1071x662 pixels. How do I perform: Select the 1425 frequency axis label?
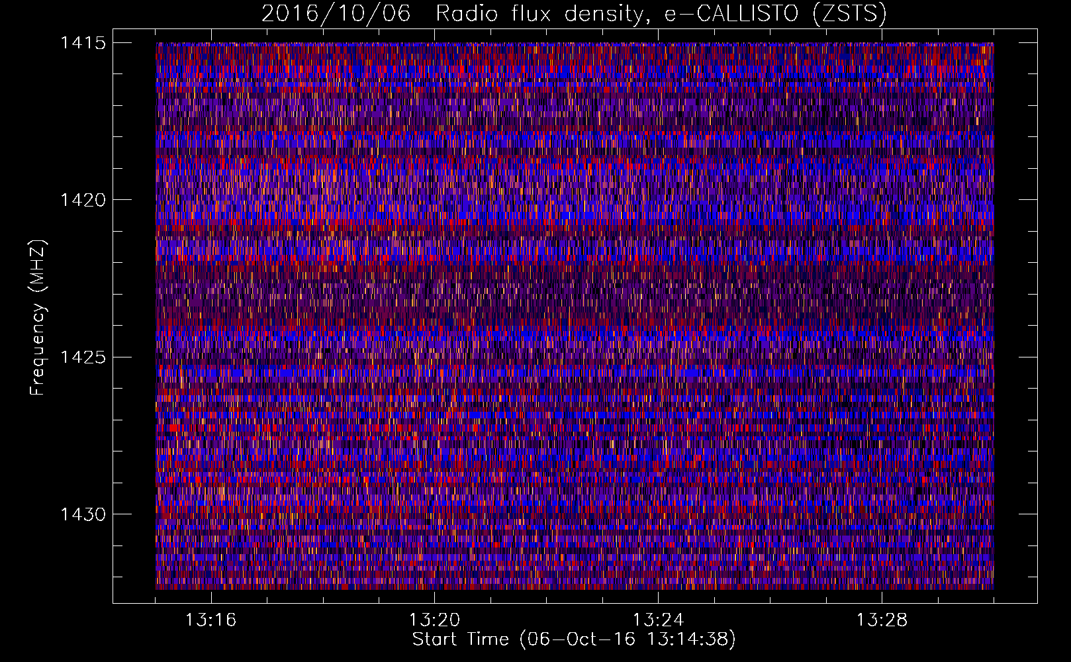(x=83, y=357)
